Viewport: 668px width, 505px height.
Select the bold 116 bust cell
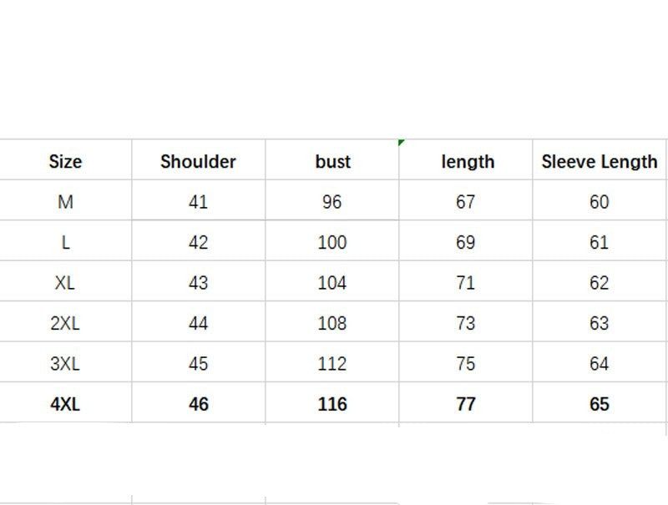[x=332, y=404]
